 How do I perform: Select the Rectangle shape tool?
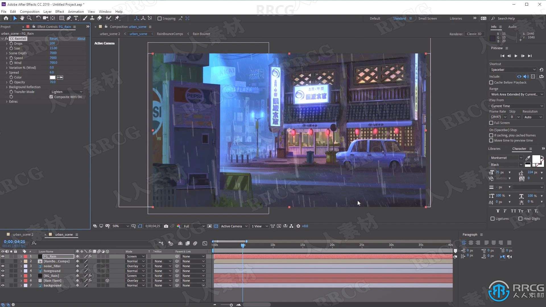[x=61, y=18]
